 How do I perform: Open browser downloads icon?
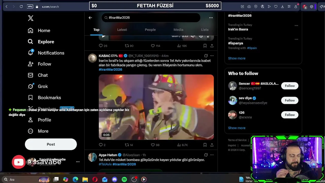282,7
